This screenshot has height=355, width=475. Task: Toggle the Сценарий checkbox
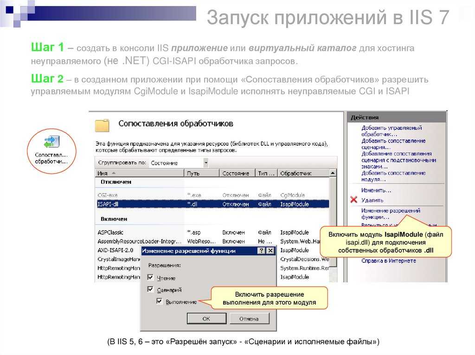pos(150,289)
